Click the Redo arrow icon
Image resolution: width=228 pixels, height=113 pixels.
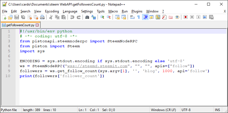78,17
